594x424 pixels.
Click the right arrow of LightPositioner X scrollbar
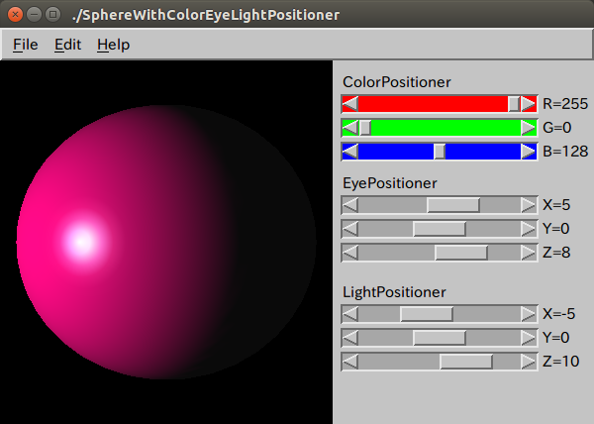(x=529, y=314)
